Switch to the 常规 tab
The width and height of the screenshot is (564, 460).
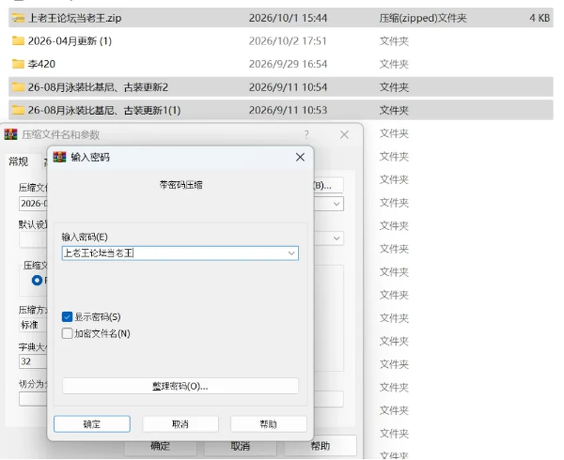pyautogui.click(x=18, y=161)
